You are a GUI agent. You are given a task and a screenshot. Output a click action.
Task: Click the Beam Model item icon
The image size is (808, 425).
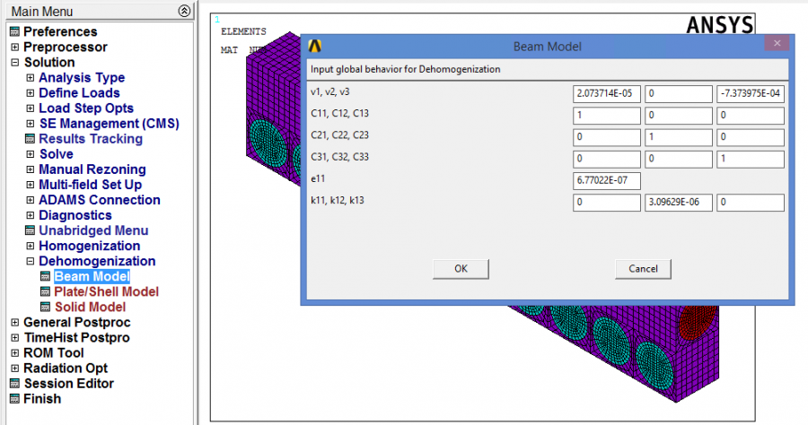[46, 276]
